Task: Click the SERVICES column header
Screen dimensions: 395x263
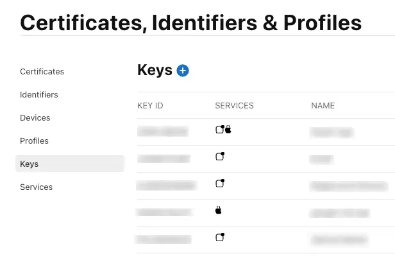Action: pyautogui.click(x=234, y=105)
